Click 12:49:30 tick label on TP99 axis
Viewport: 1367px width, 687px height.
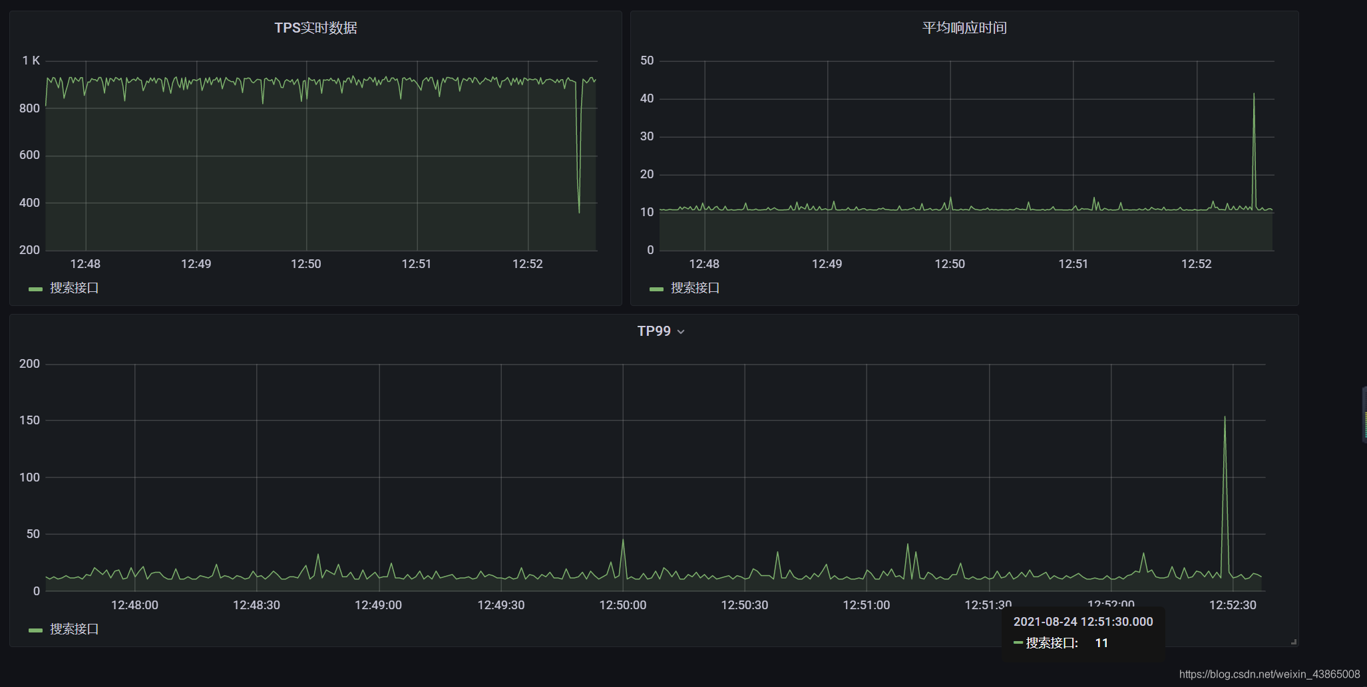(501, 605)
